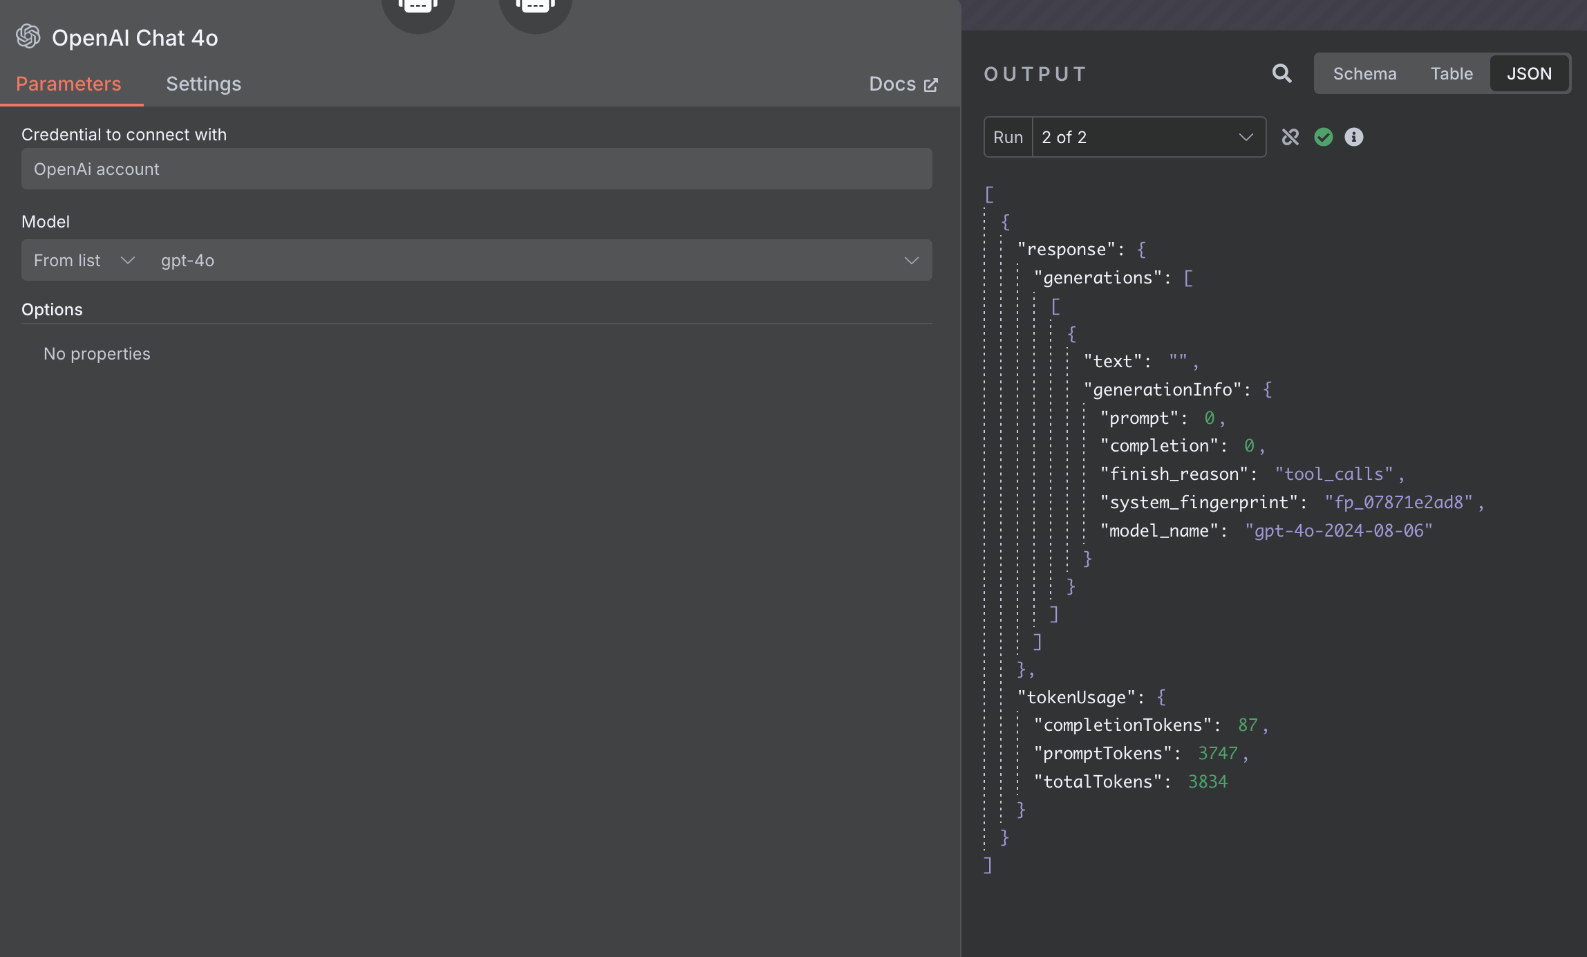
Task: Open the Parameters tab
Action: tap(68, 84)
